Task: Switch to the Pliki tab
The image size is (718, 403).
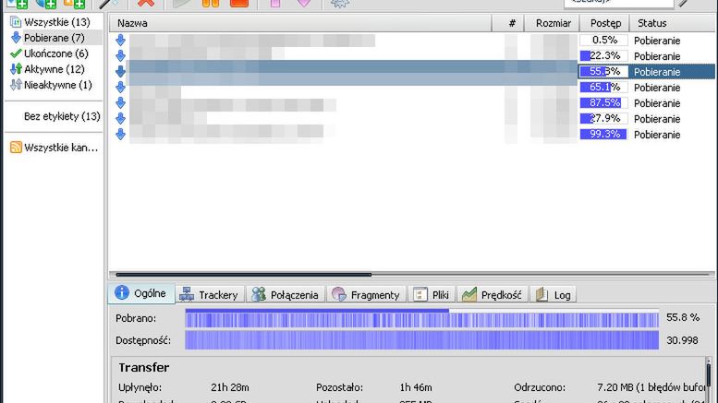Action: pos(431,295)
